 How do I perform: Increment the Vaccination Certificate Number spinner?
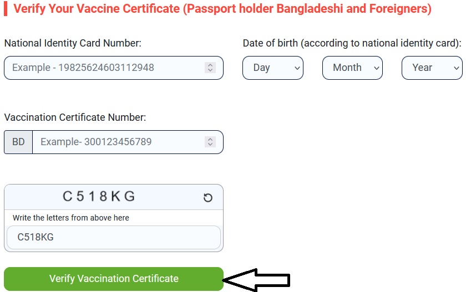point(210,139)
